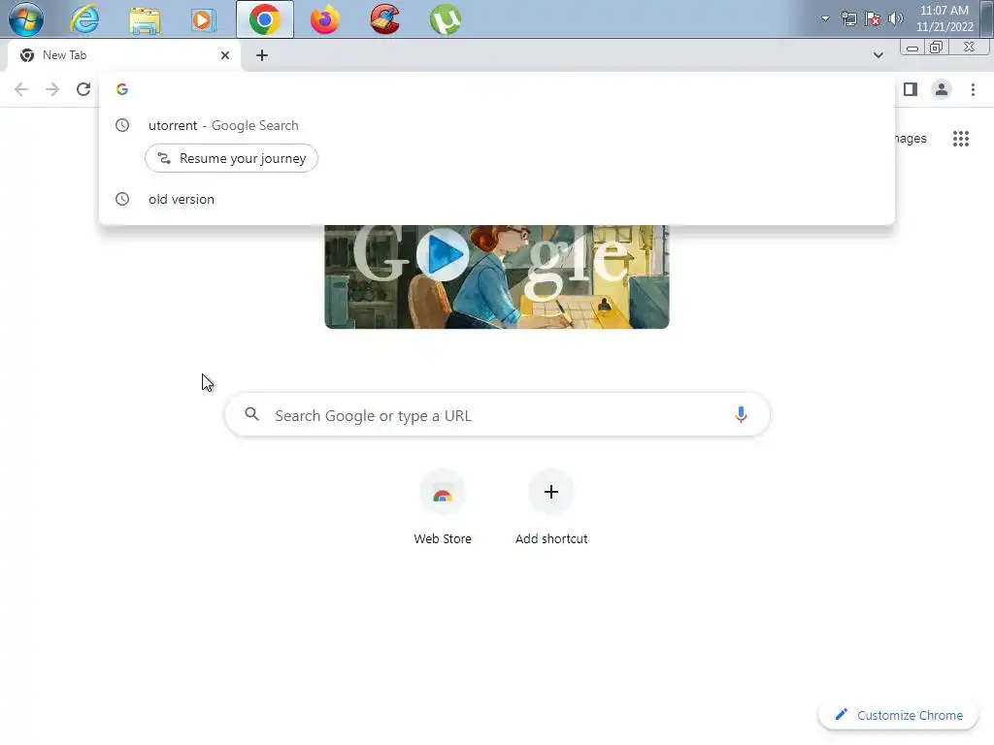This screenshot has width=994, height=745.
Task: Select the old version suggestion
Action: click(497, 199)
